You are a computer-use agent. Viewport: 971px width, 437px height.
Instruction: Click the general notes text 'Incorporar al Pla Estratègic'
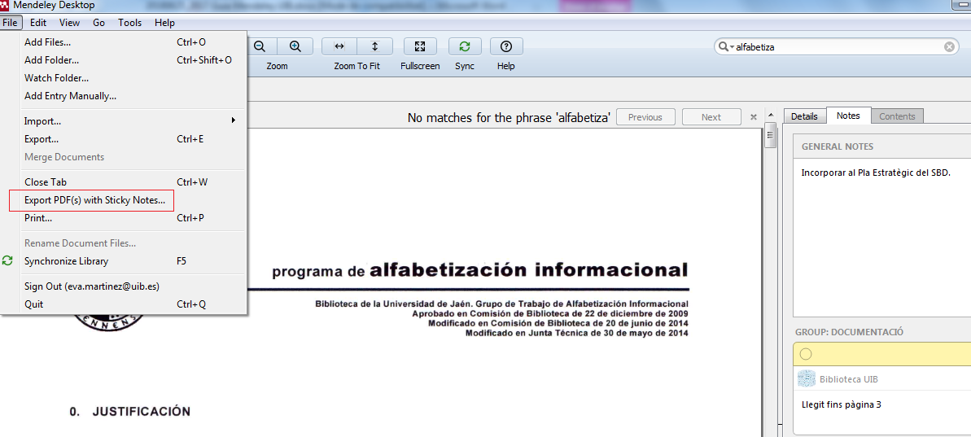point(876,173)
